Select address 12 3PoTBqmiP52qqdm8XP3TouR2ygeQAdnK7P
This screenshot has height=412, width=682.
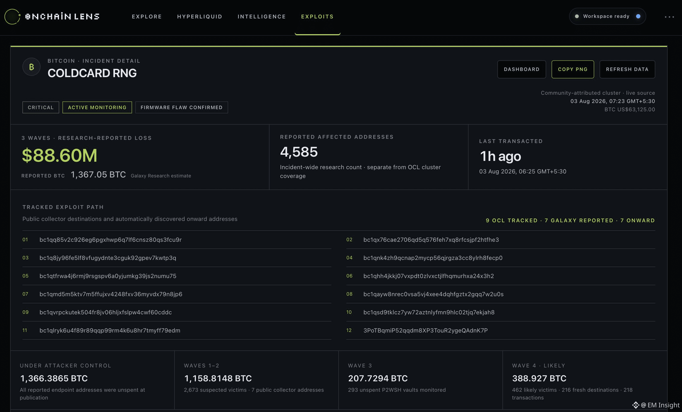tap(501, 330)
